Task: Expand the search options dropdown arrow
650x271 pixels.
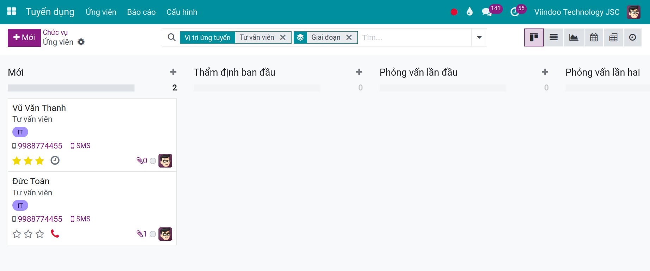Action: 479,37
